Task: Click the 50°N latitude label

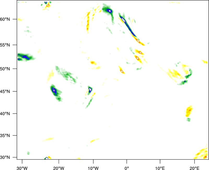Action: click(5, 69)
